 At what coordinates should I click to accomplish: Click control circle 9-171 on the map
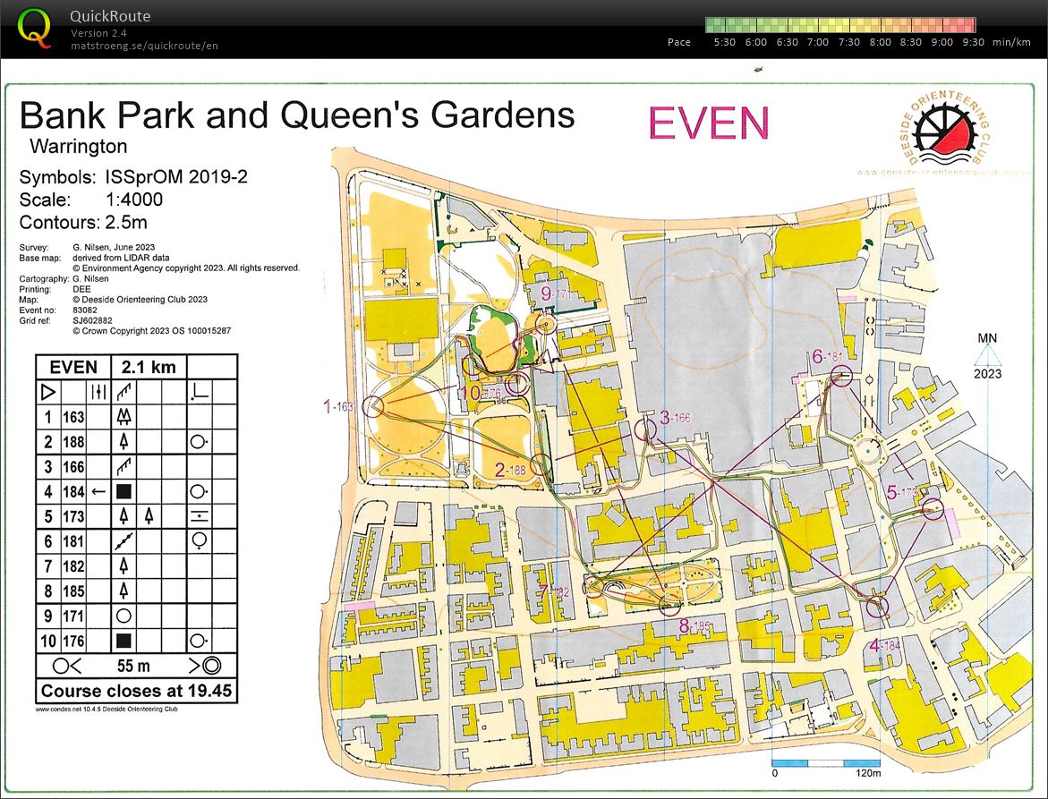coord(546,326)
